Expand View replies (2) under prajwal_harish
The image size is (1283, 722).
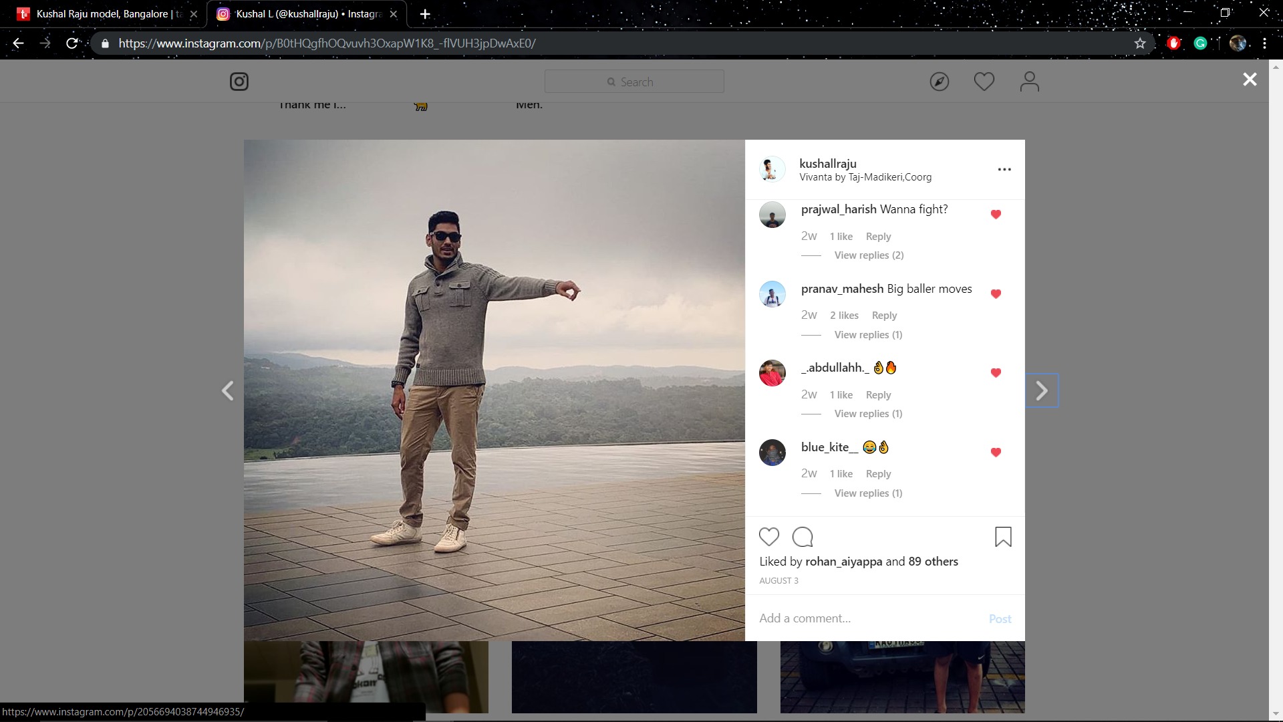tap(869, 255)
